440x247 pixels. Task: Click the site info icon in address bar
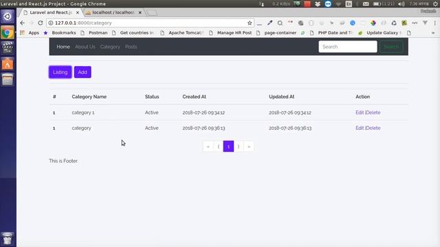click(51, 23)
